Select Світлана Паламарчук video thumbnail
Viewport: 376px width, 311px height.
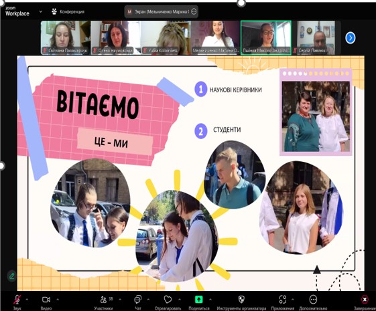coord(66,38)
